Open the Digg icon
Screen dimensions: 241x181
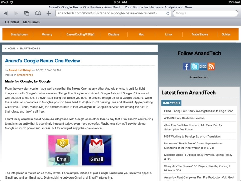203,66
